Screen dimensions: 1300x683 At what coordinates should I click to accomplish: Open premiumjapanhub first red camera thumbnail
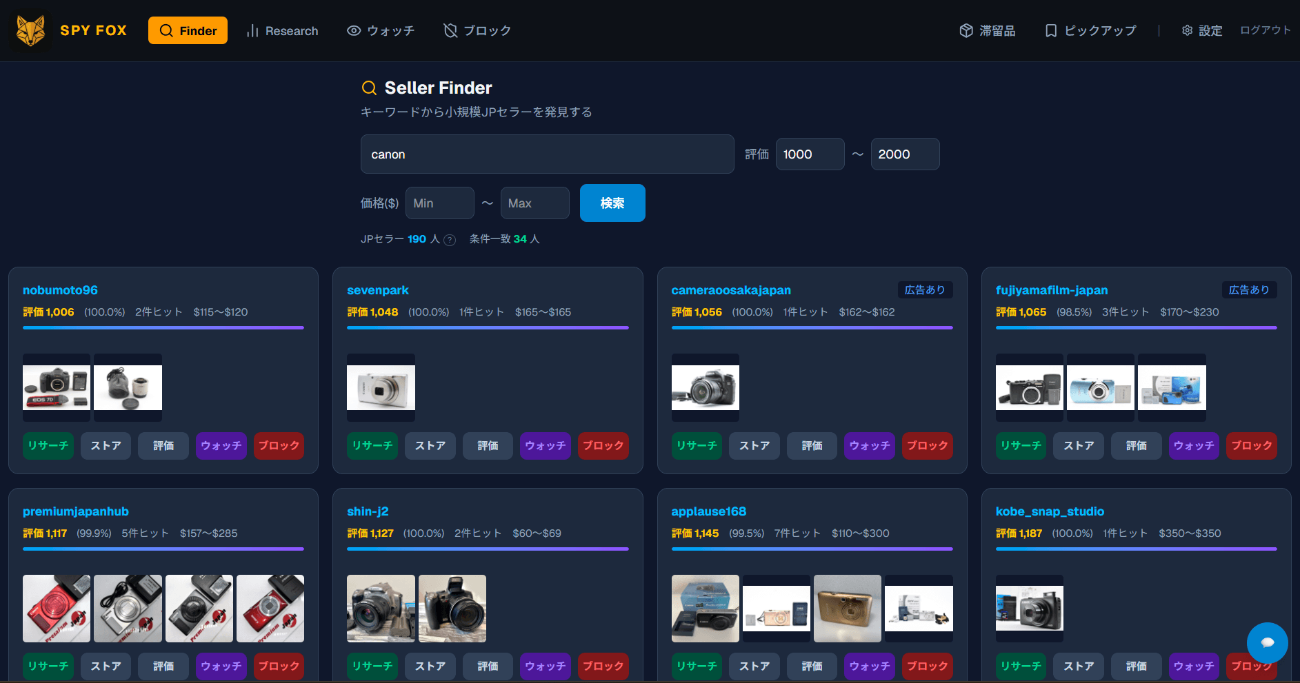pos(57,609)
